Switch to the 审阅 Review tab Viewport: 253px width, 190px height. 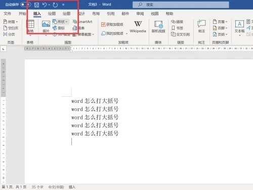140,14
